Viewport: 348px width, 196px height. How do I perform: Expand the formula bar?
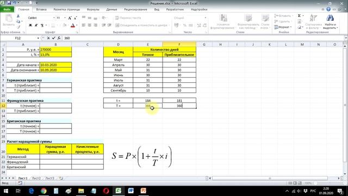point(346,38)
